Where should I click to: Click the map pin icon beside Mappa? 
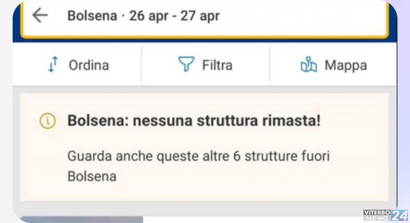point(309,64)
